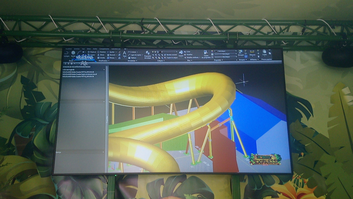Screen dimensions: 353x199
Task: Select the Echelle scale tool
Action: coord(101,58)
